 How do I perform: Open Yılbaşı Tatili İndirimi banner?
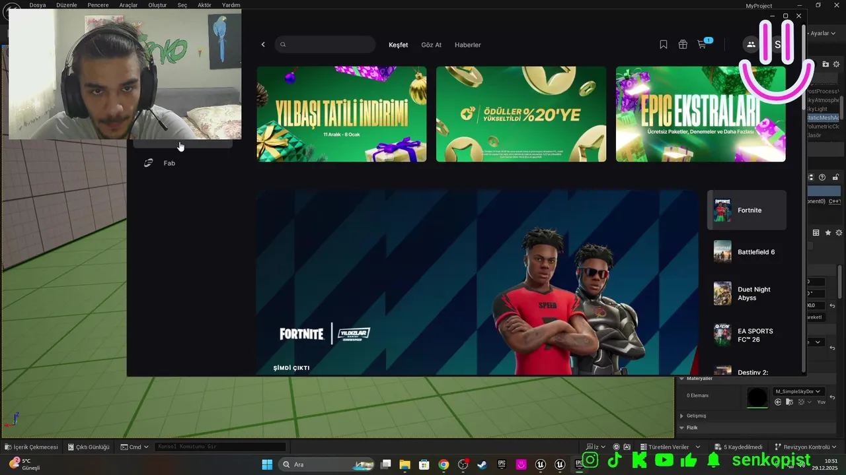342,114
